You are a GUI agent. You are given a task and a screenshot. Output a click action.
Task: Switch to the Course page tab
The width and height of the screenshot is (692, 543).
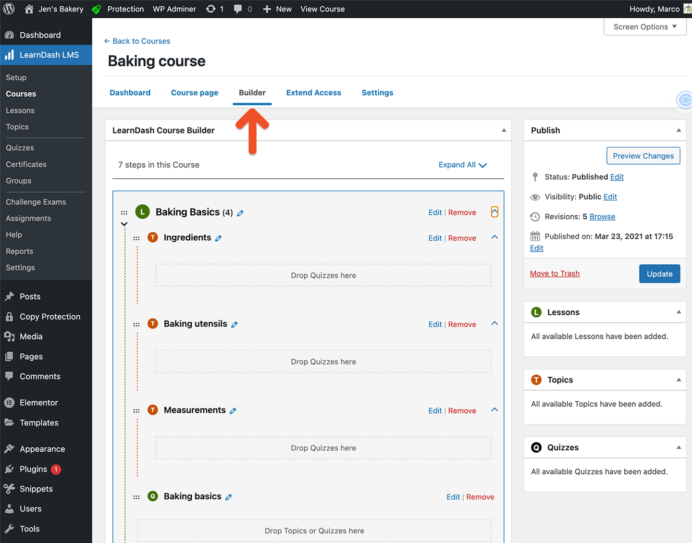click(x=195, y=93)
